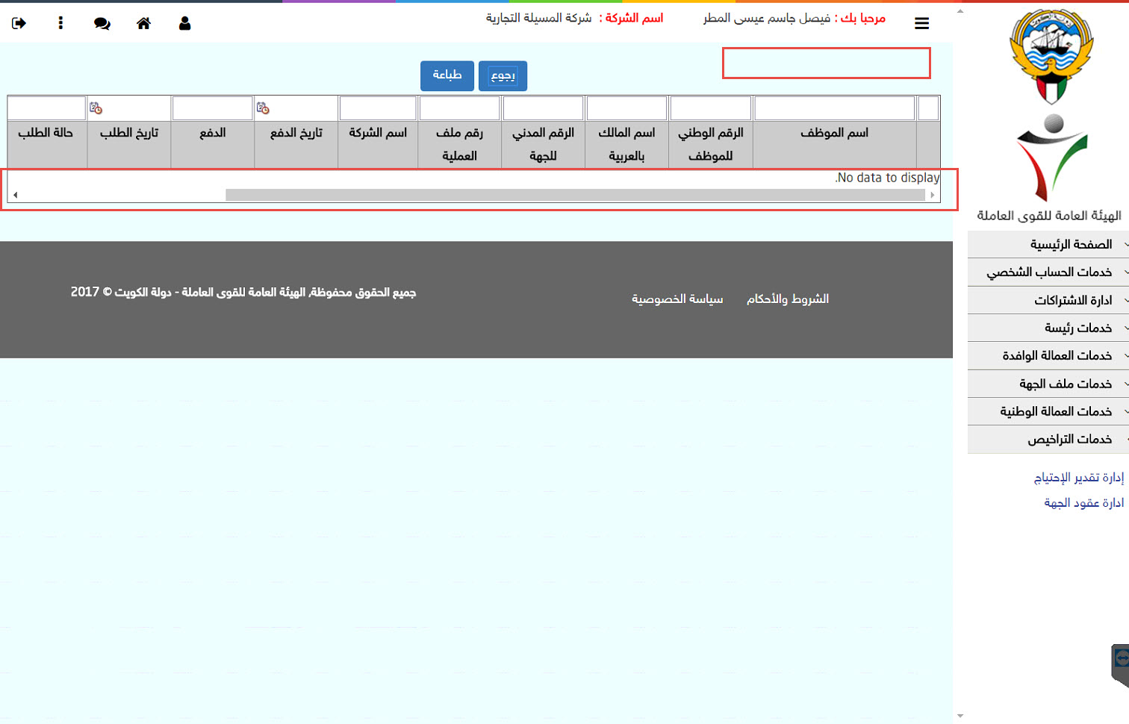The image size is (1129, 724).
Task: Click the Kuwait state emblem logo
Action: pos(1051,57)
